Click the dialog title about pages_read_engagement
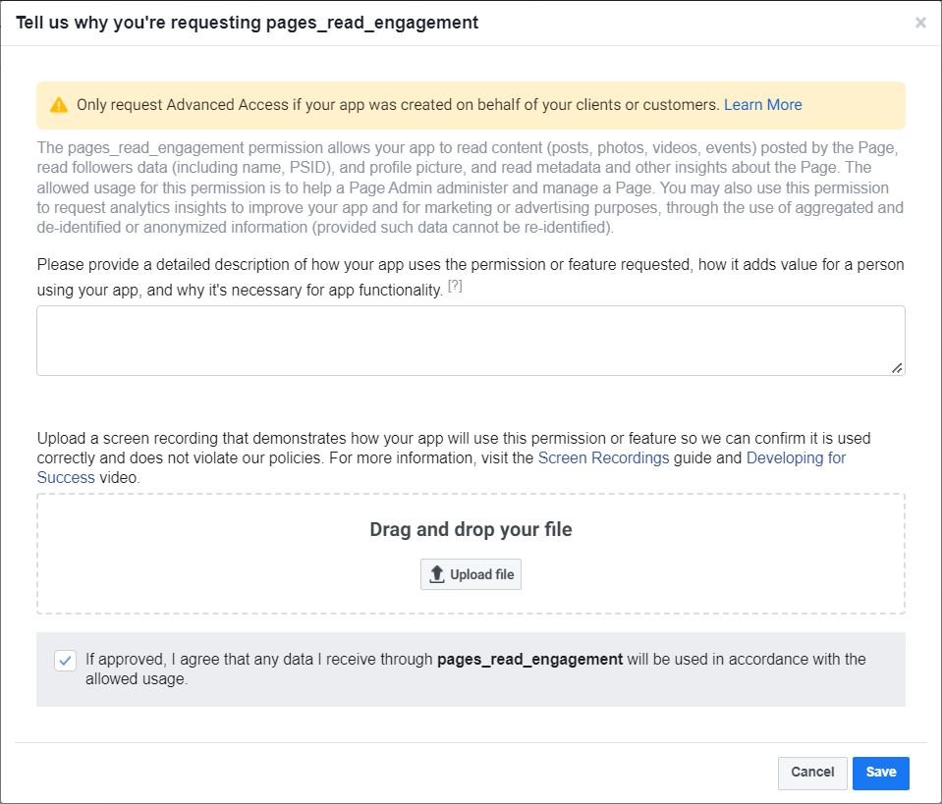This screenshot has width=942, height=804. click(247, 23)
